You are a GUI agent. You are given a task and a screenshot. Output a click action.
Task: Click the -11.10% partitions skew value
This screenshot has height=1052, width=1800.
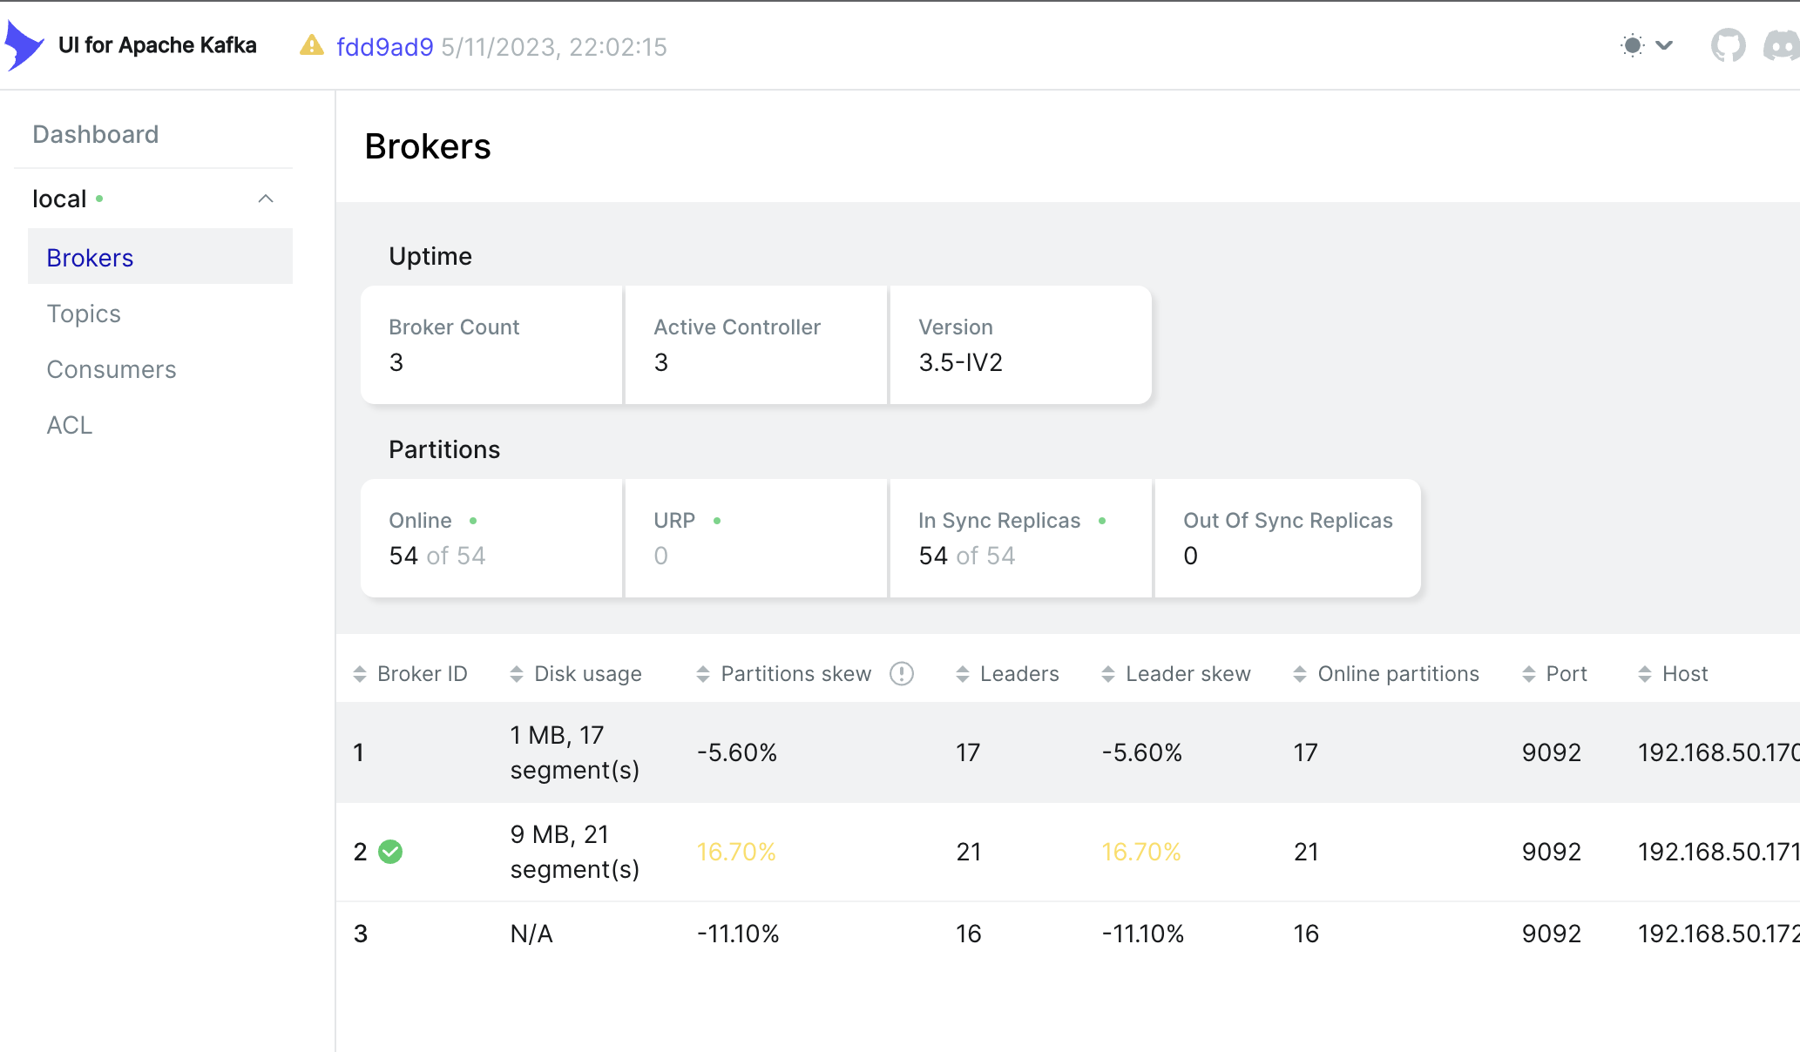tap(738, 934)
